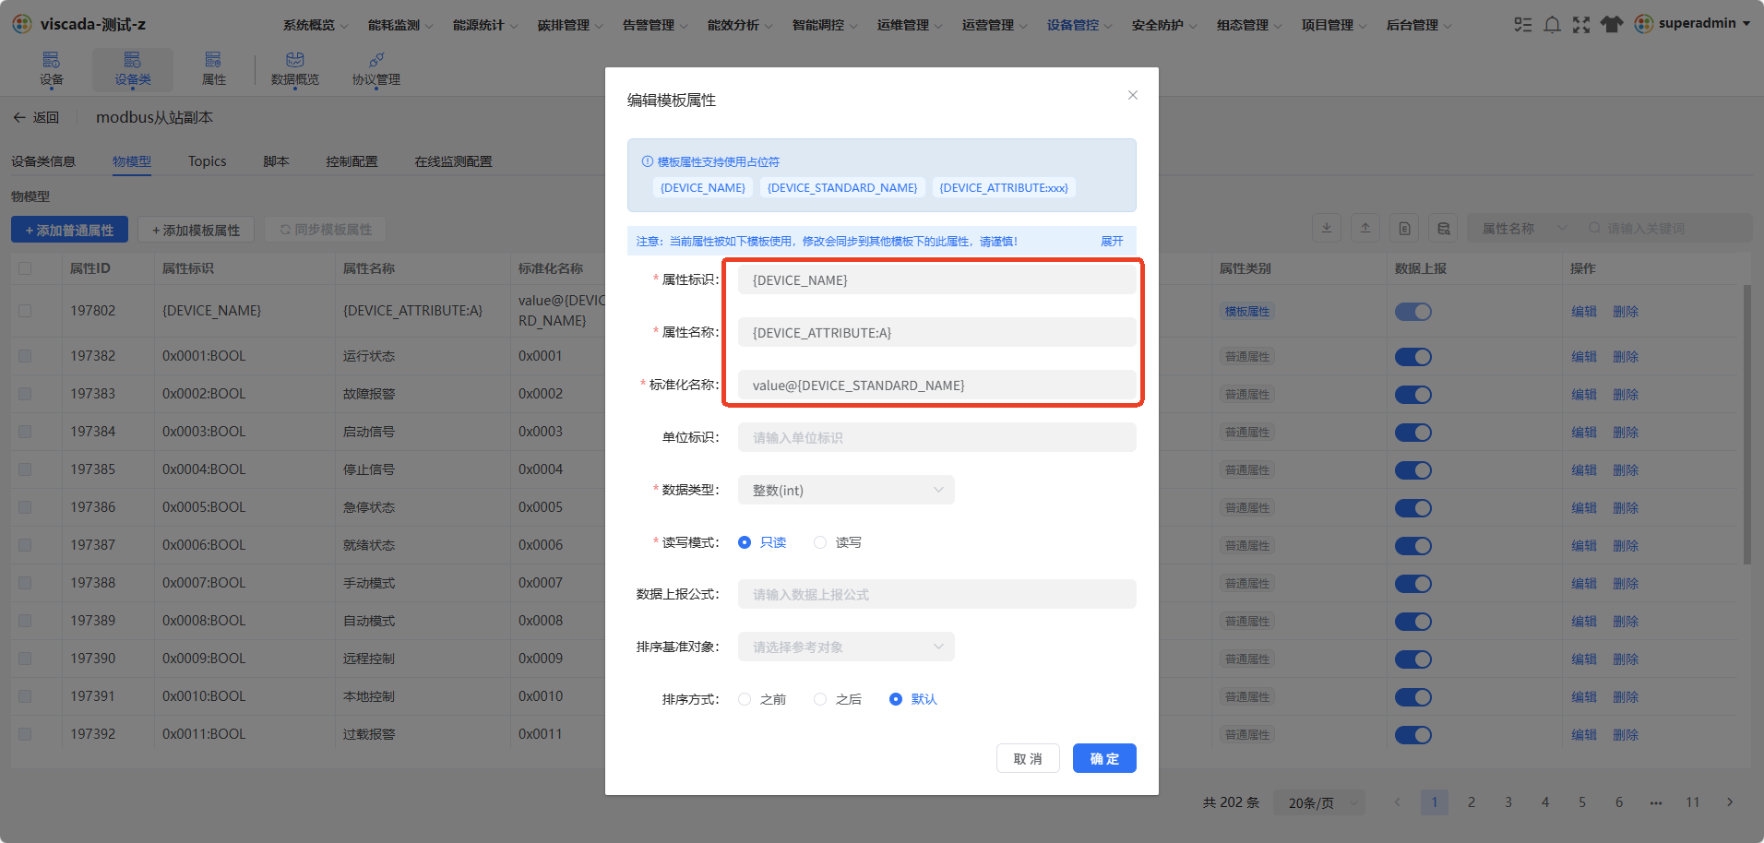Insert the {DEVICE_NAME} placeholder tag

(703, 187)
